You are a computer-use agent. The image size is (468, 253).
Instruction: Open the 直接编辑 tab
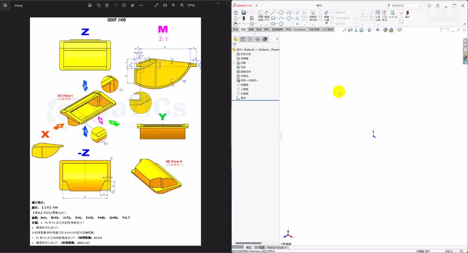277,30
